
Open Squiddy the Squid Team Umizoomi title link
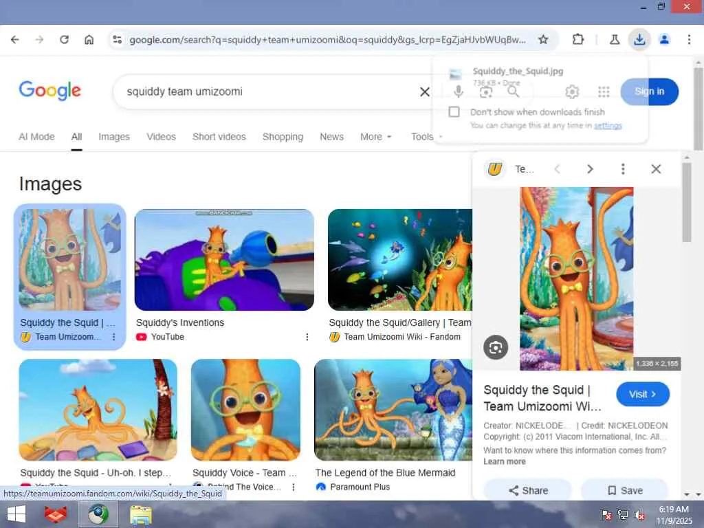click(543, 398)
